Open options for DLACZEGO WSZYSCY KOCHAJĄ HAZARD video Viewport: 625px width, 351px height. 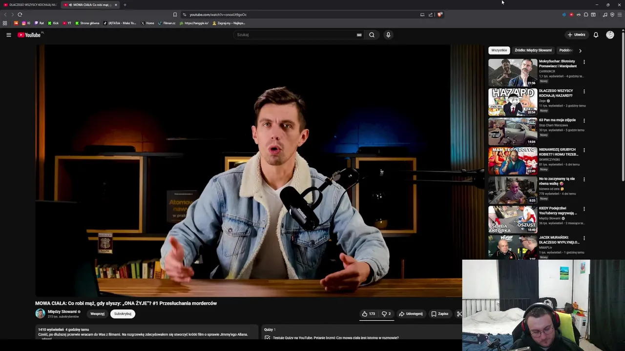[x=584, y=91]
